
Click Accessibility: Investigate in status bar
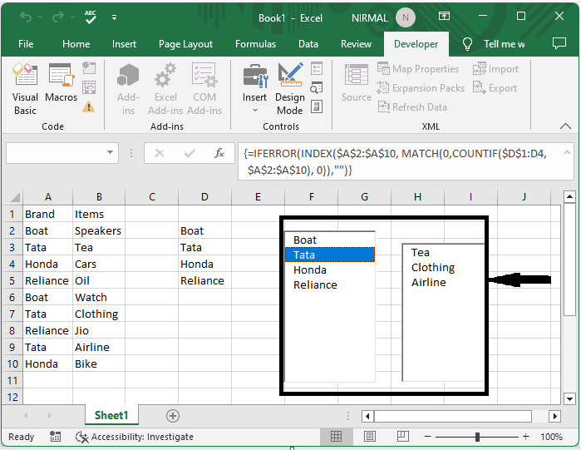tap(135, 437)
